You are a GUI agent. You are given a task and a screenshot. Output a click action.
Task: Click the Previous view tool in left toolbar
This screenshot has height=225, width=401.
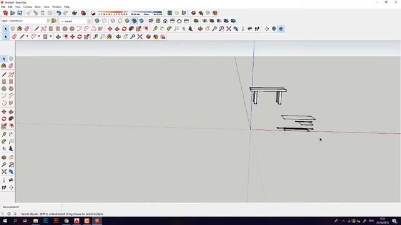tap(11, 172)
